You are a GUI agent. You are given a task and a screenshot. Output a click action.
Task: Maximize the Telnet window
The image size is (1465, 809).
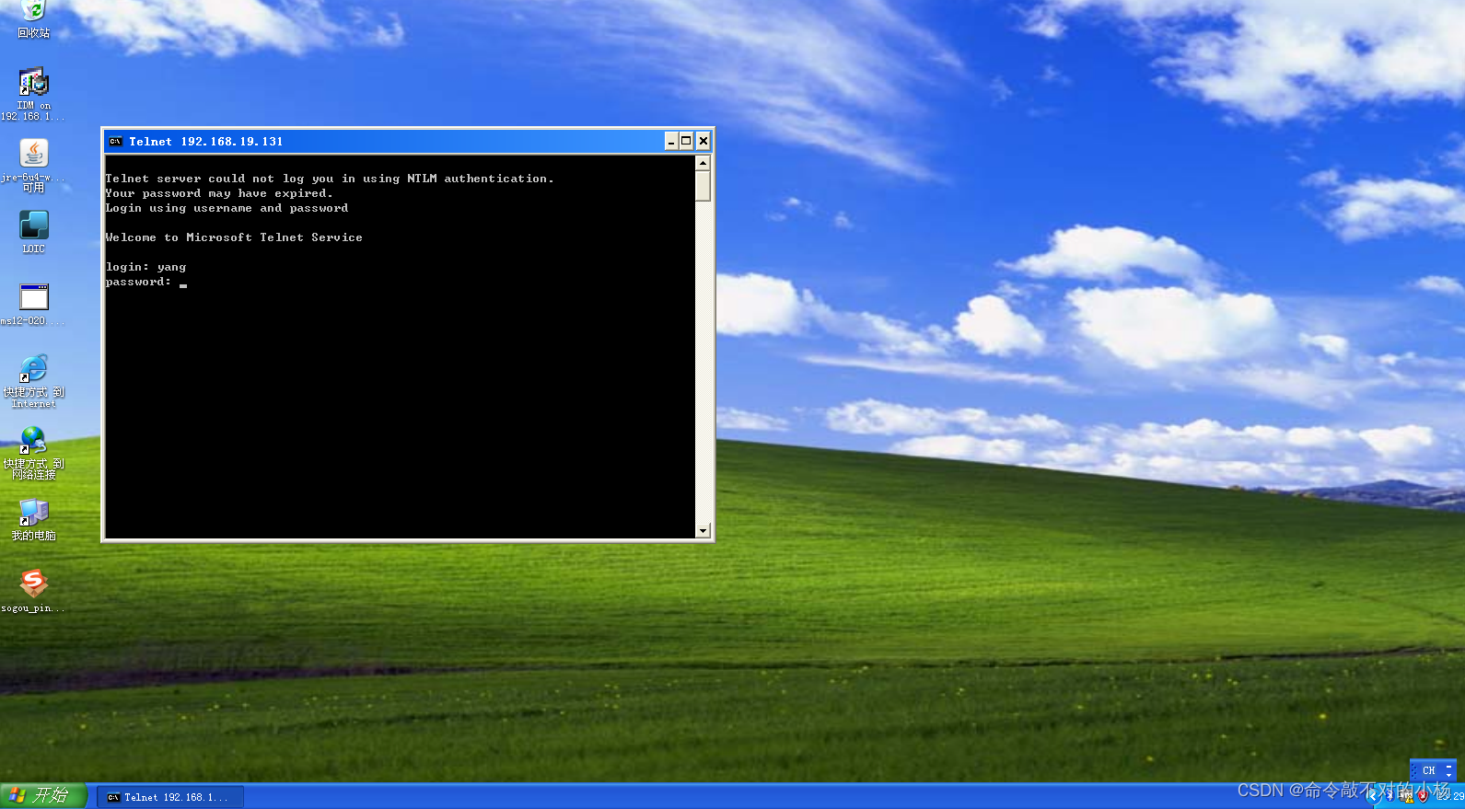click(686, 141)
